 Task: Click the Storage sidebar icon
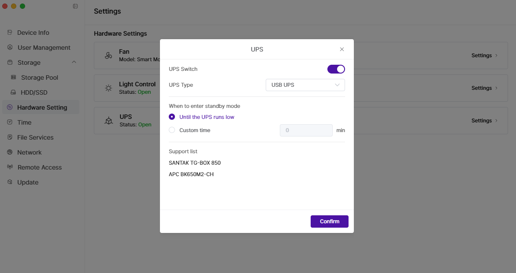point(10,62)
